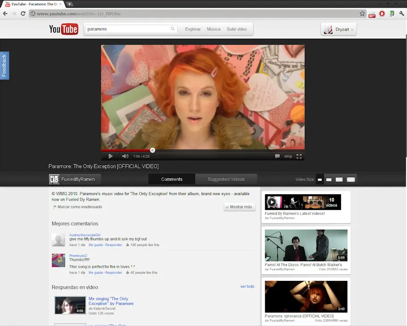The width and height of the screenshot is (407, 326).
Task: Flag video via Marcar como inadecuado
Action: tap(80, 207)
